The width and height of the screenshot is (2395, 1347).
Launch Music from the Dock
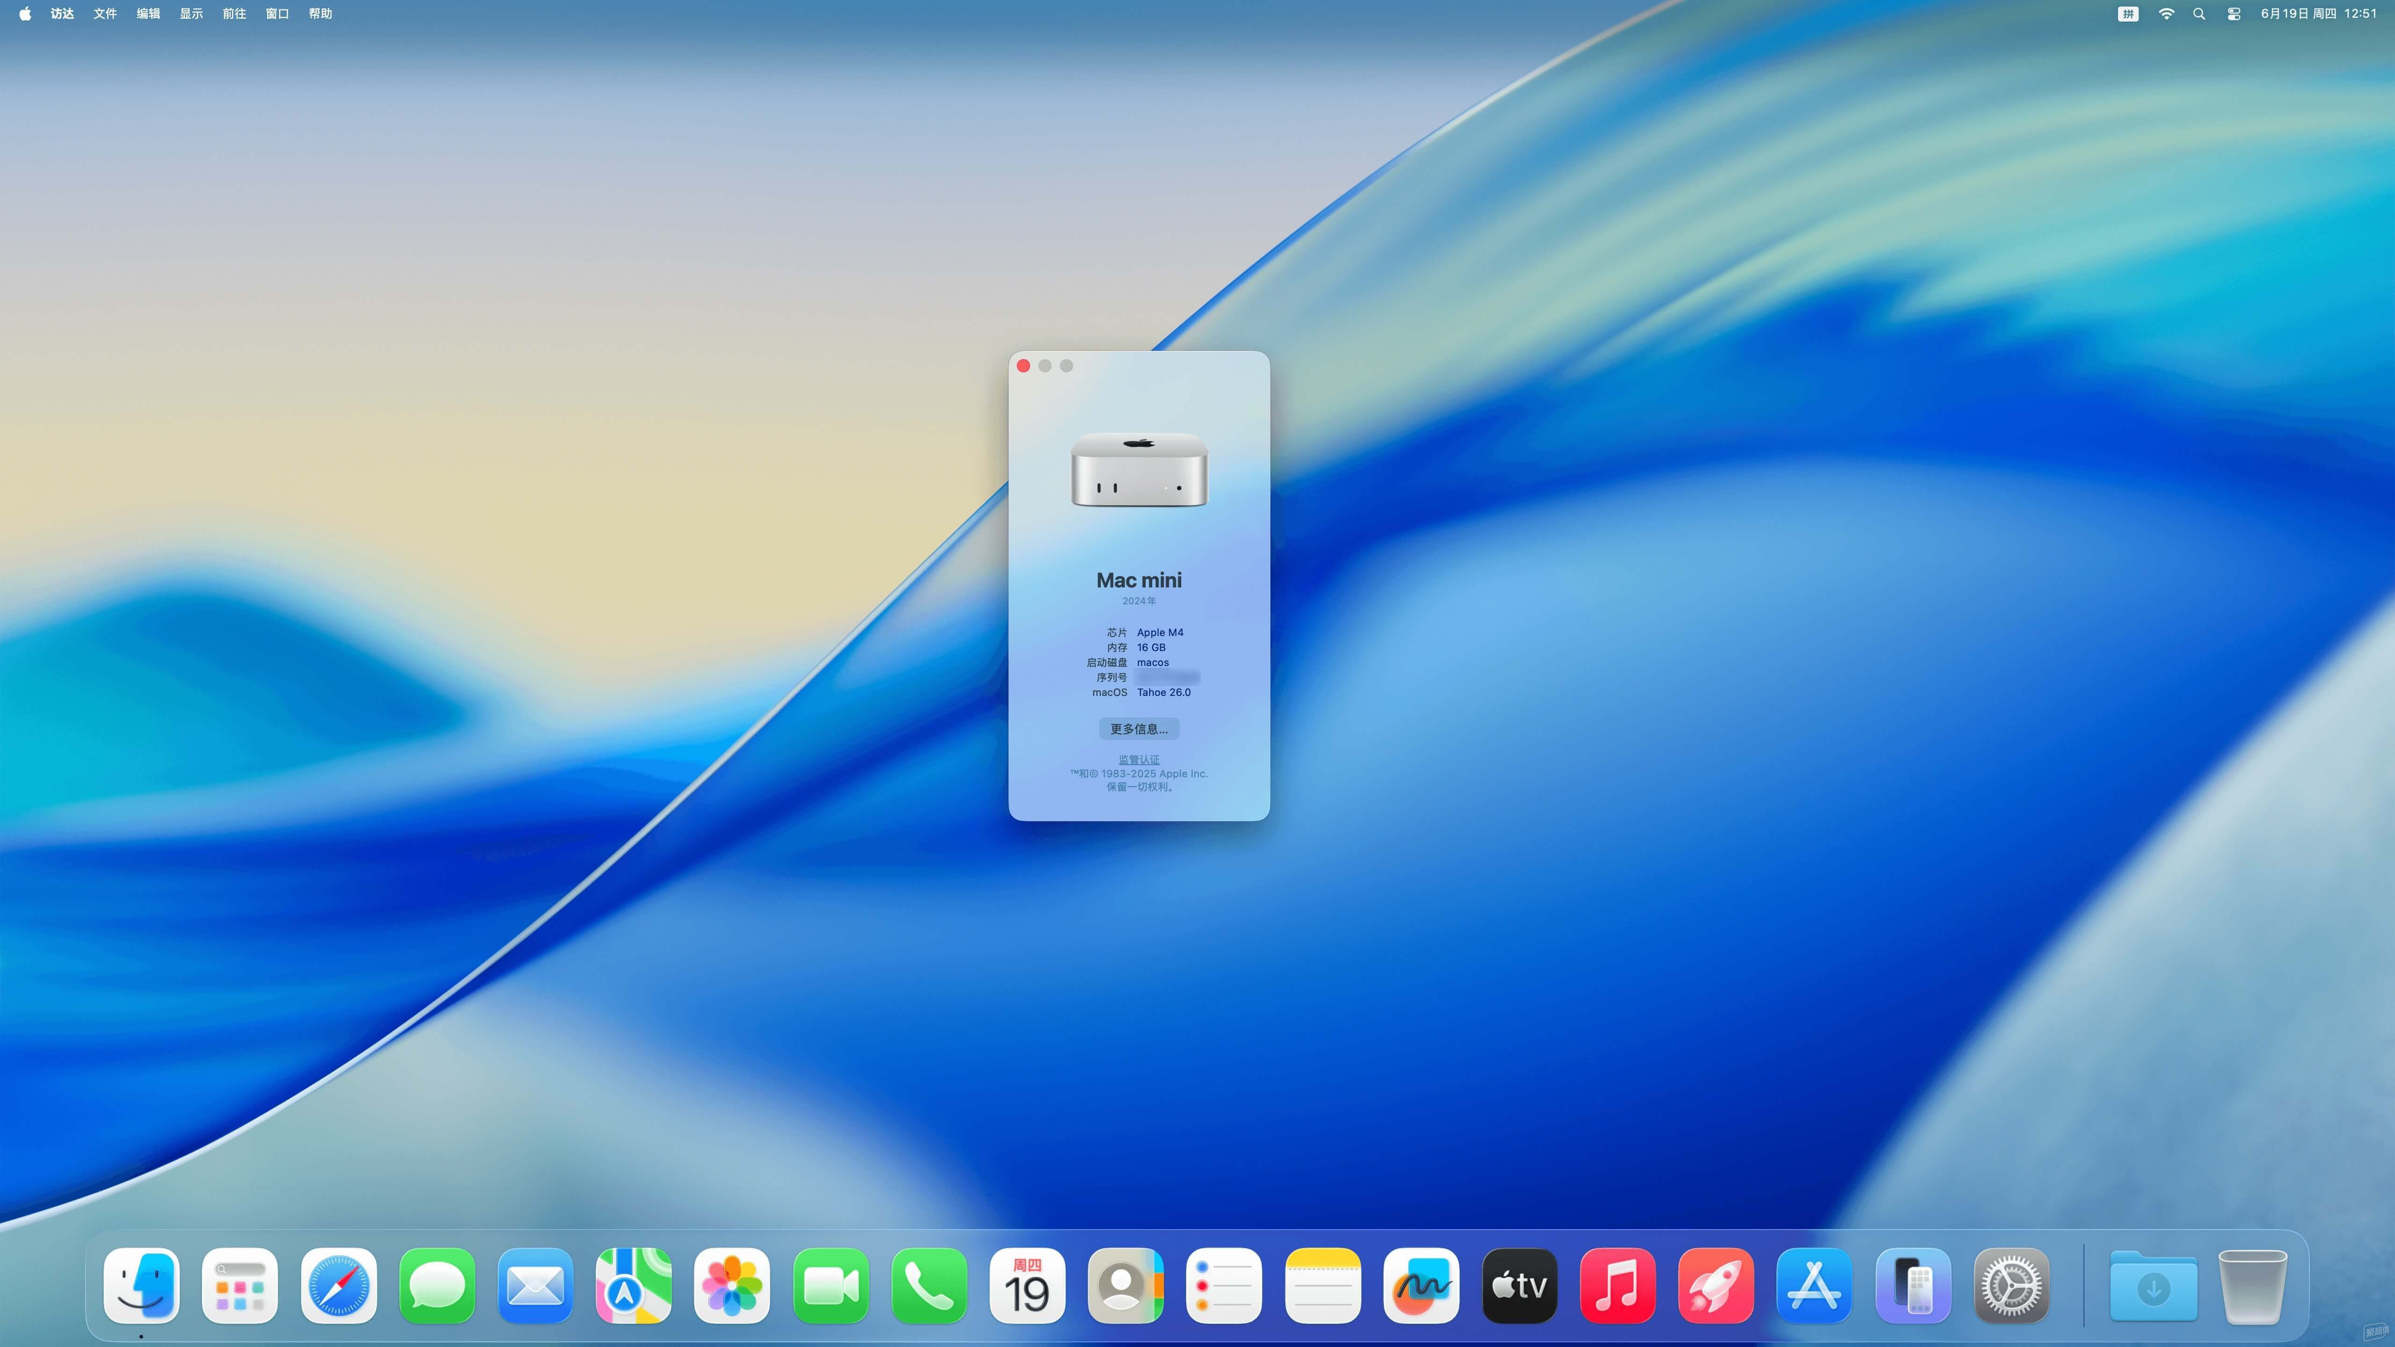click(1618, 1286)
